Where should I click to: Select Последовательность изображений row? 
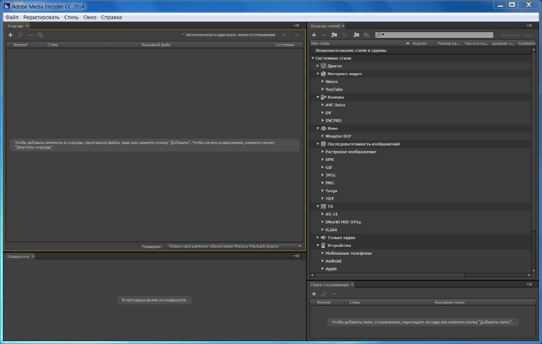tap(421, 144)
